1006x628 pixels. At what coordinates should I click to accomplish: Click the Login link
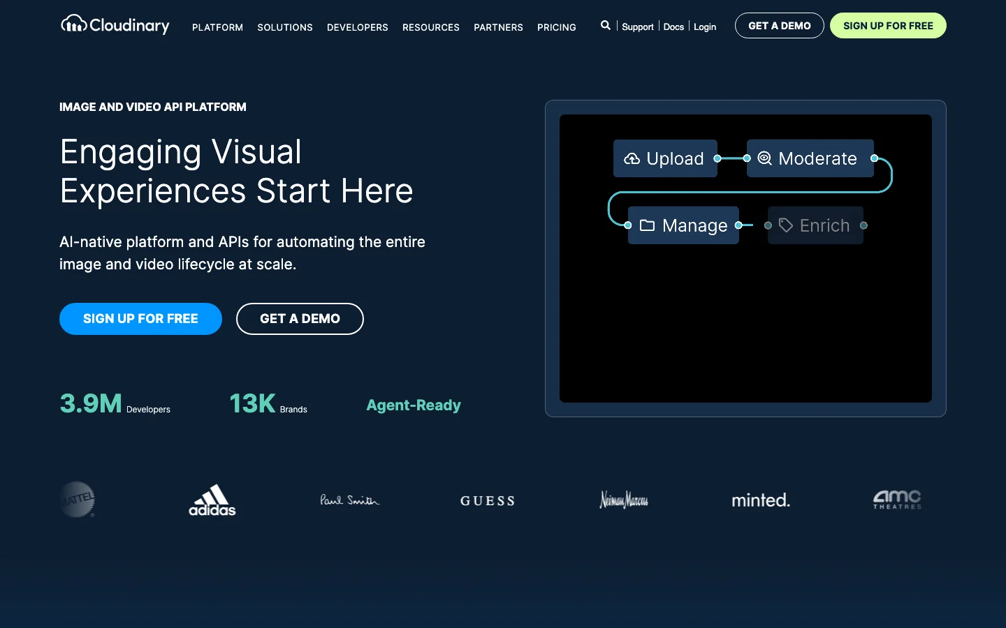tap(705, 27)
